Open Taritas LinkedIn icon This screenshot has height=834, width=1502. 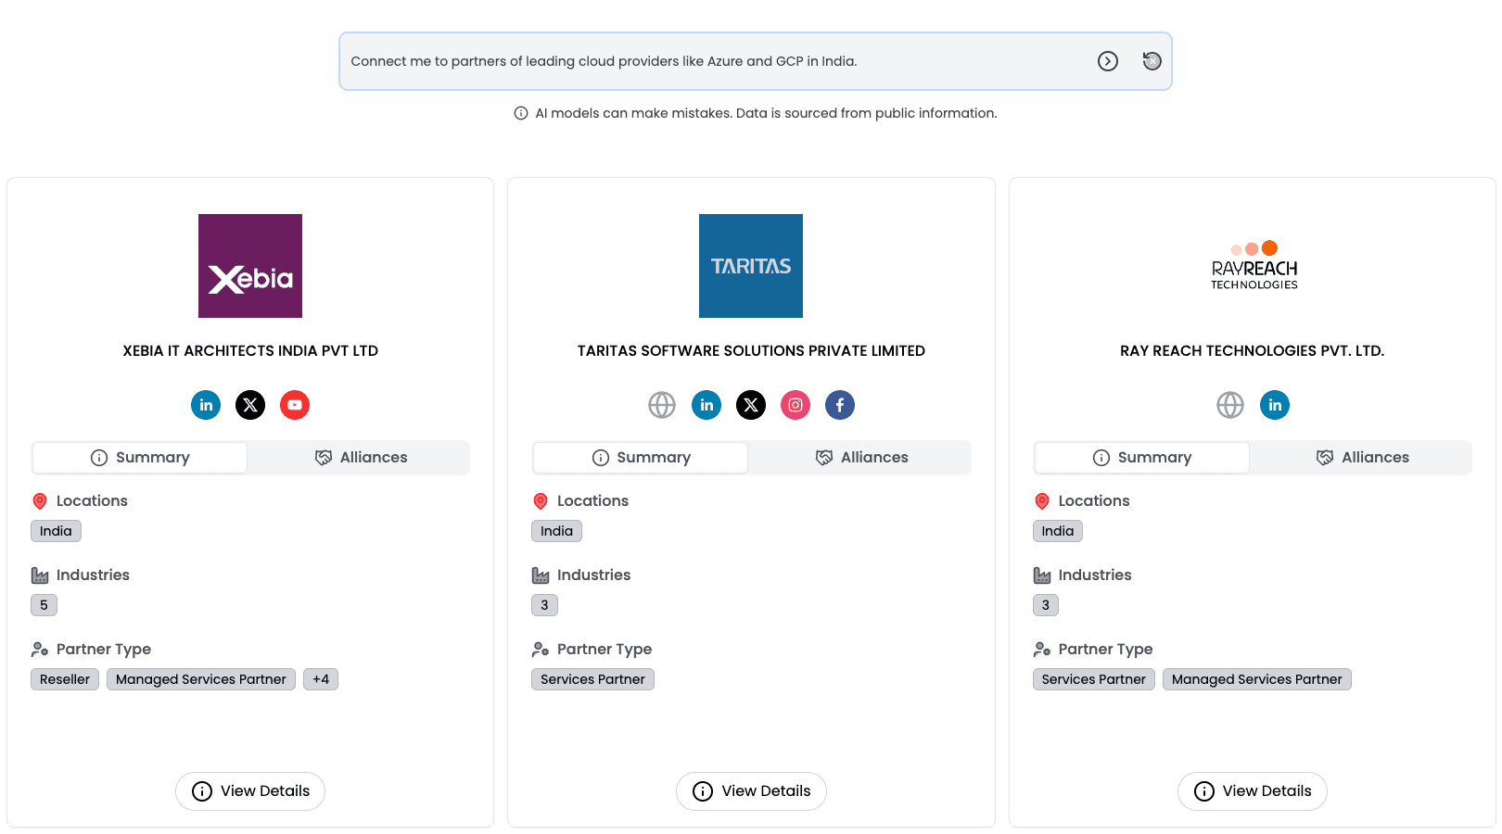coord(706,405)
